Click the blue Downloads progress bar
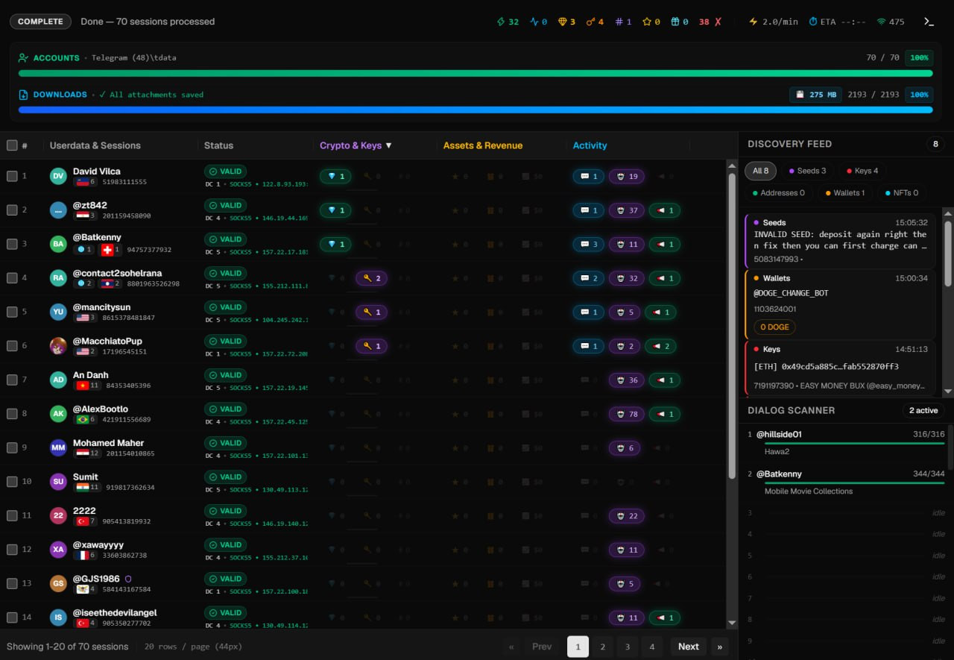Screen dimensions: 954x660 coord(476,110)
